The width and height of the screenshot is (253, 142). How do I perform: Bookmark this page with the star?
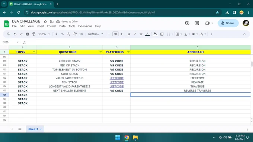217,12
